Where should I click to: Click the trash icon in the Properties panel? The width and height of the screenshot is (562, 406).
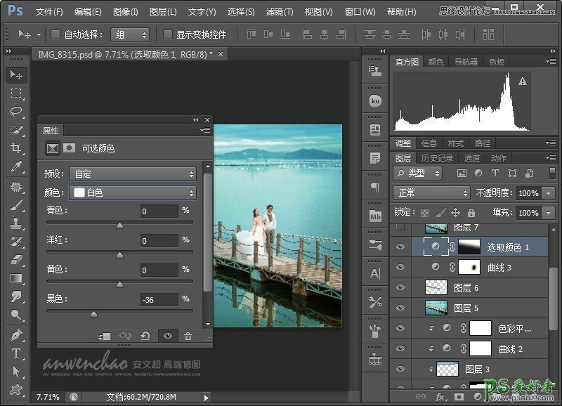point(188,336)
